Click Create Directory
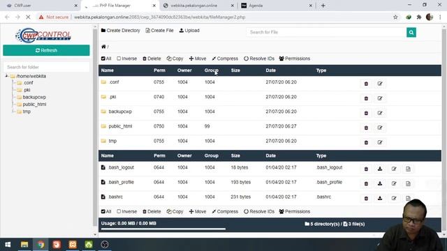The height and width of the screenshot is (251, 447). click(x=121, y=31)
